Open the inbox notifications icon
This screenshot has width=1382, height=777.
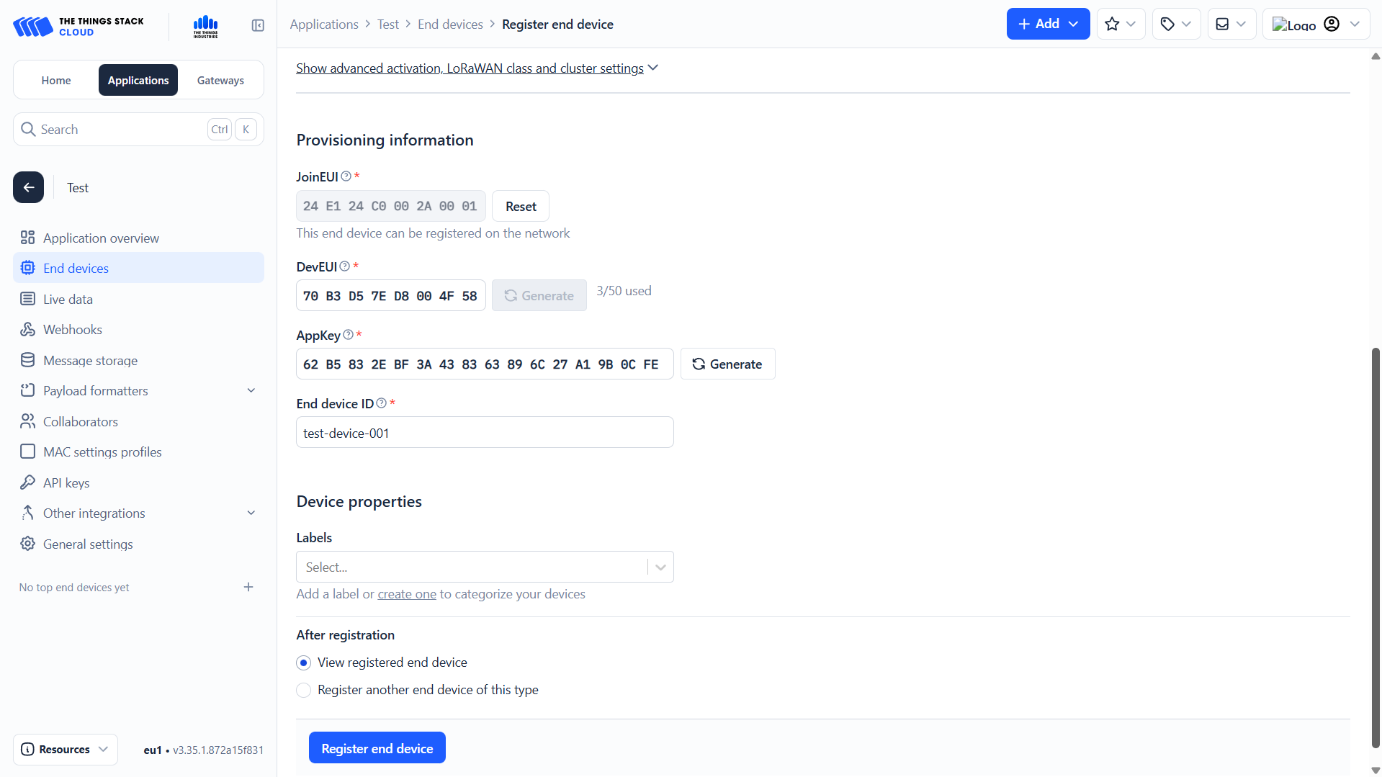point(1222,24)
